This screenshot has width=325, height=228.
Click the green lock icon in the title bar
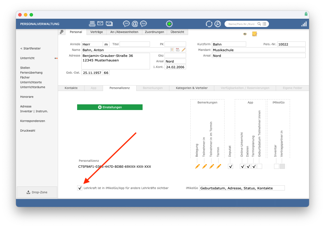coord(306,14)
